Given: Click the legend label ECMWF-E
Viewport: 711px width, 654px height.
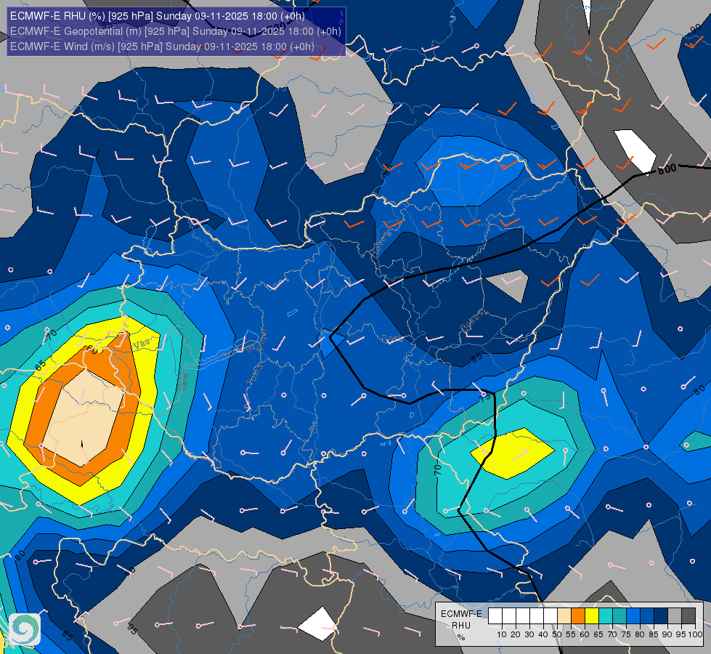Looking at the screenshot, I should [x=461, y=613].
